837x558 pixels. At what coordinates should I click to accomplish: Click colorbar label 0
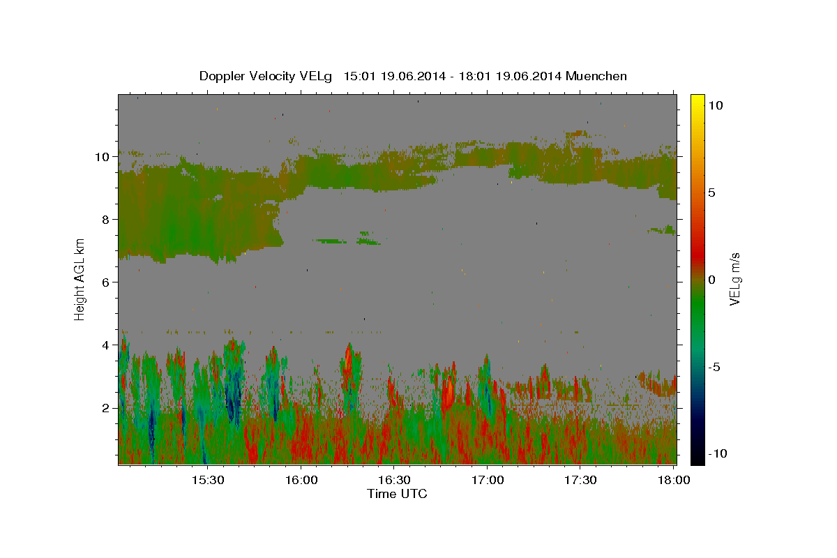pyautogui.click(x=711, y=280)
